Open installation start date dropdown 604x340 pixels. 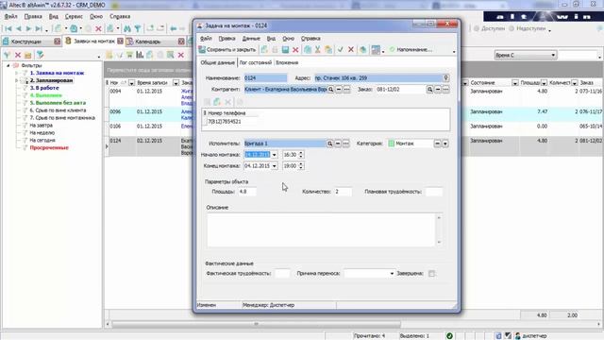(x=275, y=155)
